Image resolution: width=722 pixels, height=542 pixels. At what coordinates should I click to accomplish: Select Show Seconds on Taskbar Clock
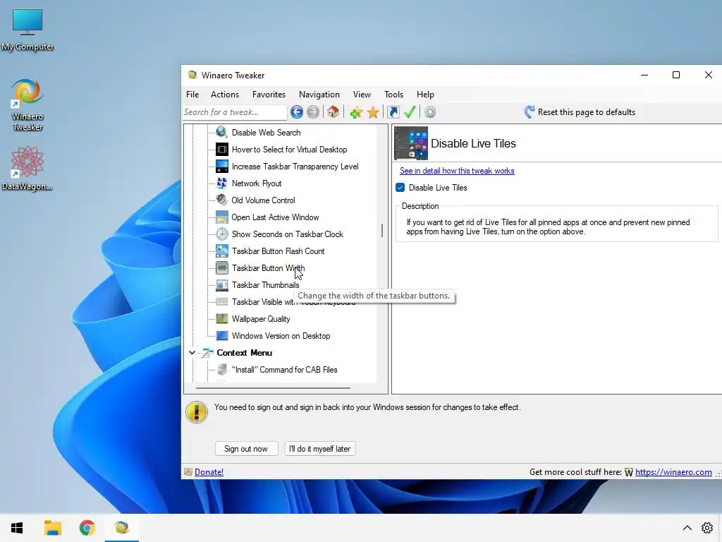[288, 234]
